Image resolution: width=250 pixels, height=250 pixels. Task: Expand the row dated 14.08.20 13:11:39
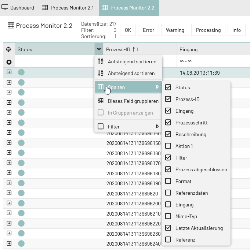9,72
